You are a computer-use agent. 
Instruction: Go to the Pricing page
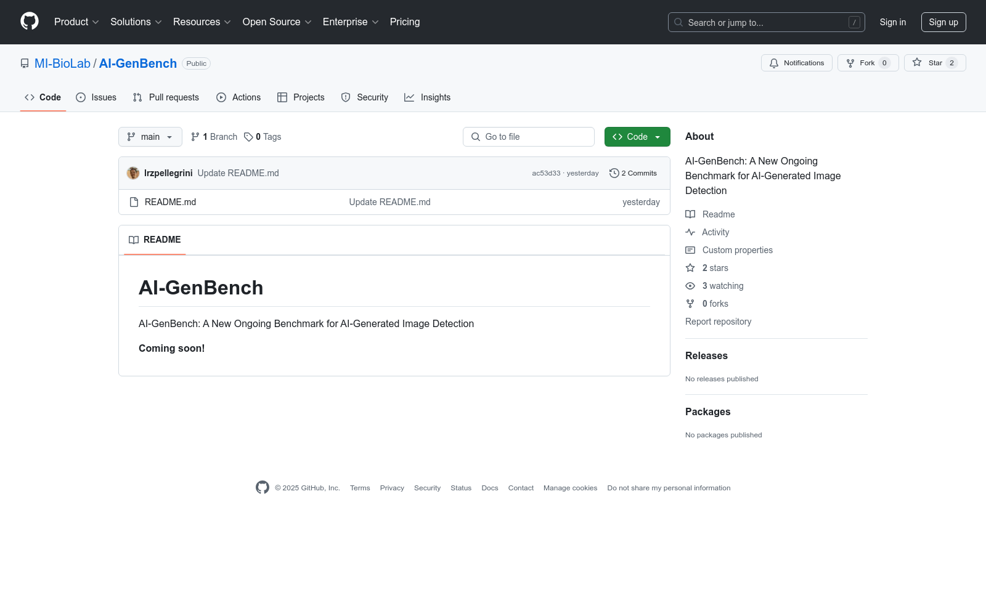pyautogui.click(x=405, y=22)
